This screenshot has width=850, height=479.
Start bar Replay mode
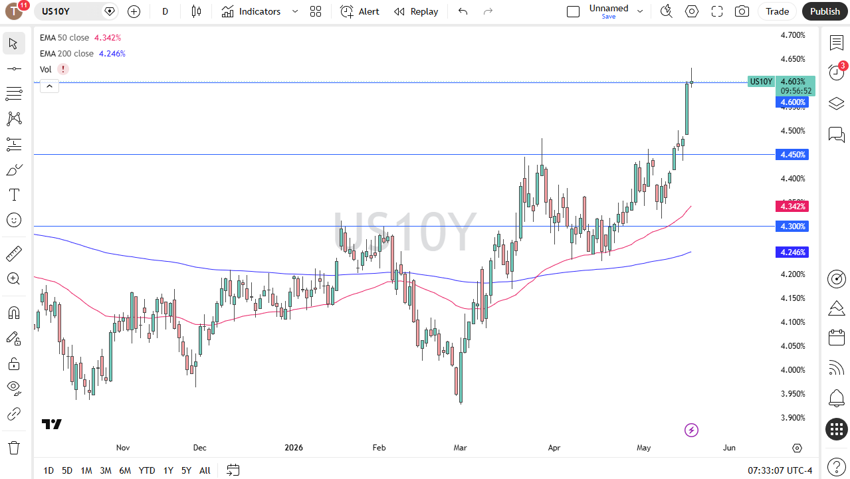416,11
